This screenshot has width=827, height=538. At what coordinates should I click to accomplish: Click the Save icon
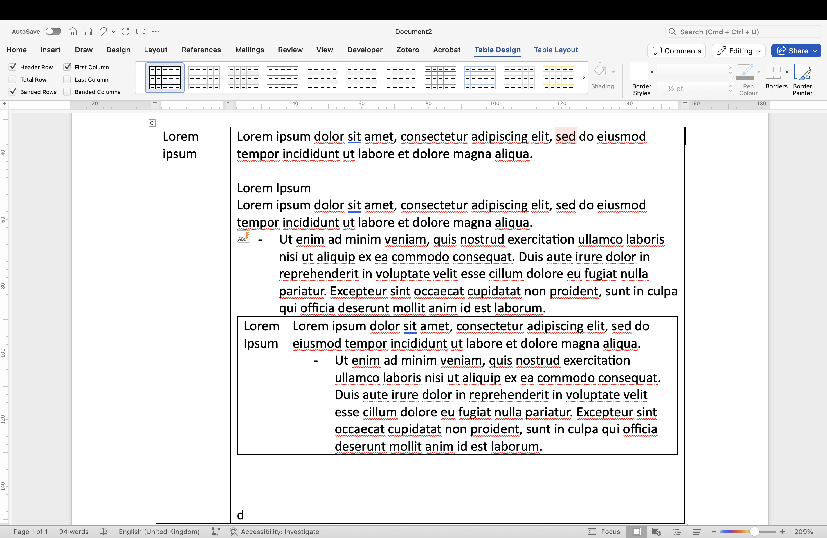coord(87,32)
